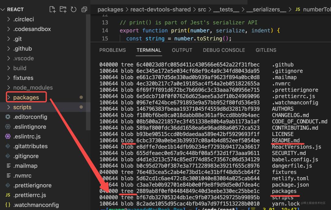This screenshot has height=210, width=331.
Task: Click LICENSE in the terminal listing
Action: point(283,134)
